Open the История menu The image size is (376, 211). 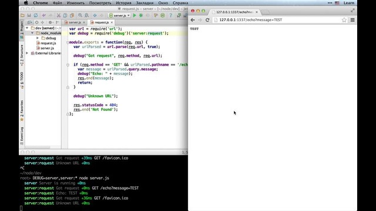pos(124,3)
